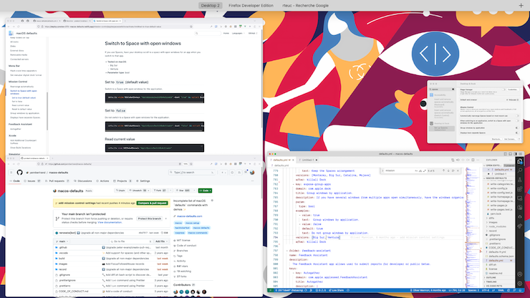530x298 pixels.
Task: Click VS Code minimap on editor right
Action: (x=473, y=229)
